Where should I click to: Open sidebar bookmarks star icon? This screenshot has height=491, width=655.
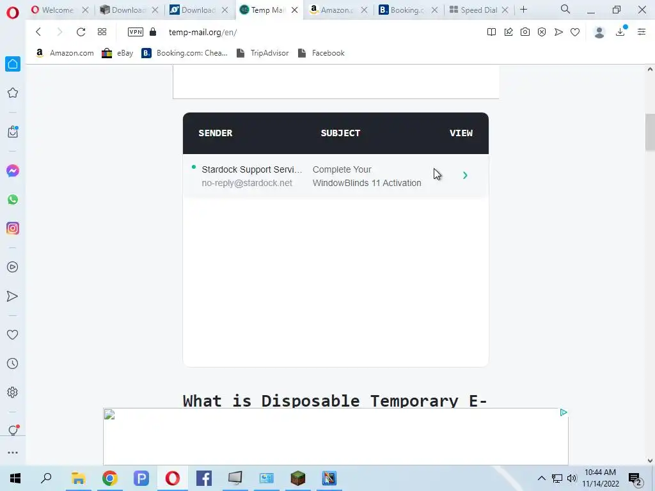click(x=13, y=93)
